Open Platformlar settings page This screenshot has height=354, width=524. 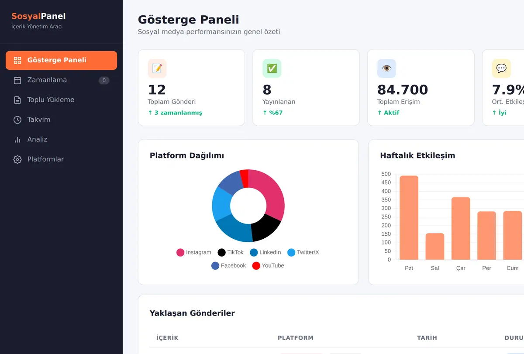61,159
